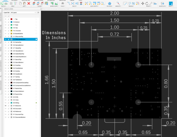Expand the View group dropdown

click(12, 6)
